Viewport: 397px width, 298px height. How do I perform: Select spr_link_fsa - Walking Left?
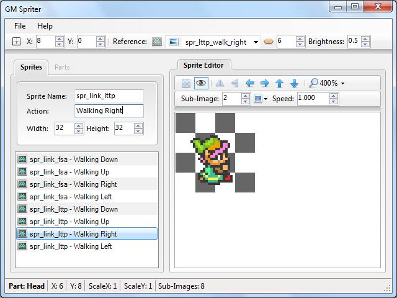[x=87, y=197]
